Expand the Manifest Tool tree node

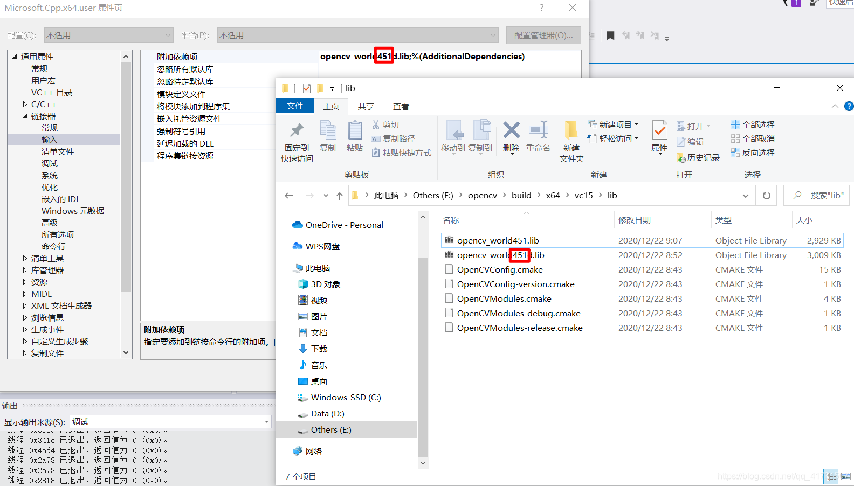[x=25, y=259]
